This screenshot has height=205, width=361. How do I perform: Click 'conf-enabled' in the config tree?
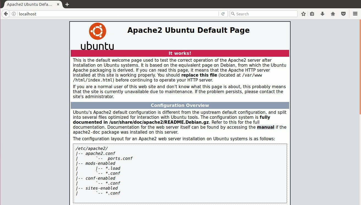pyautogui.click(x=100, y=178)
